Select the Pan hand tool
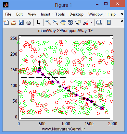Viewport: 127px width, 134px height. pos(63,23)
